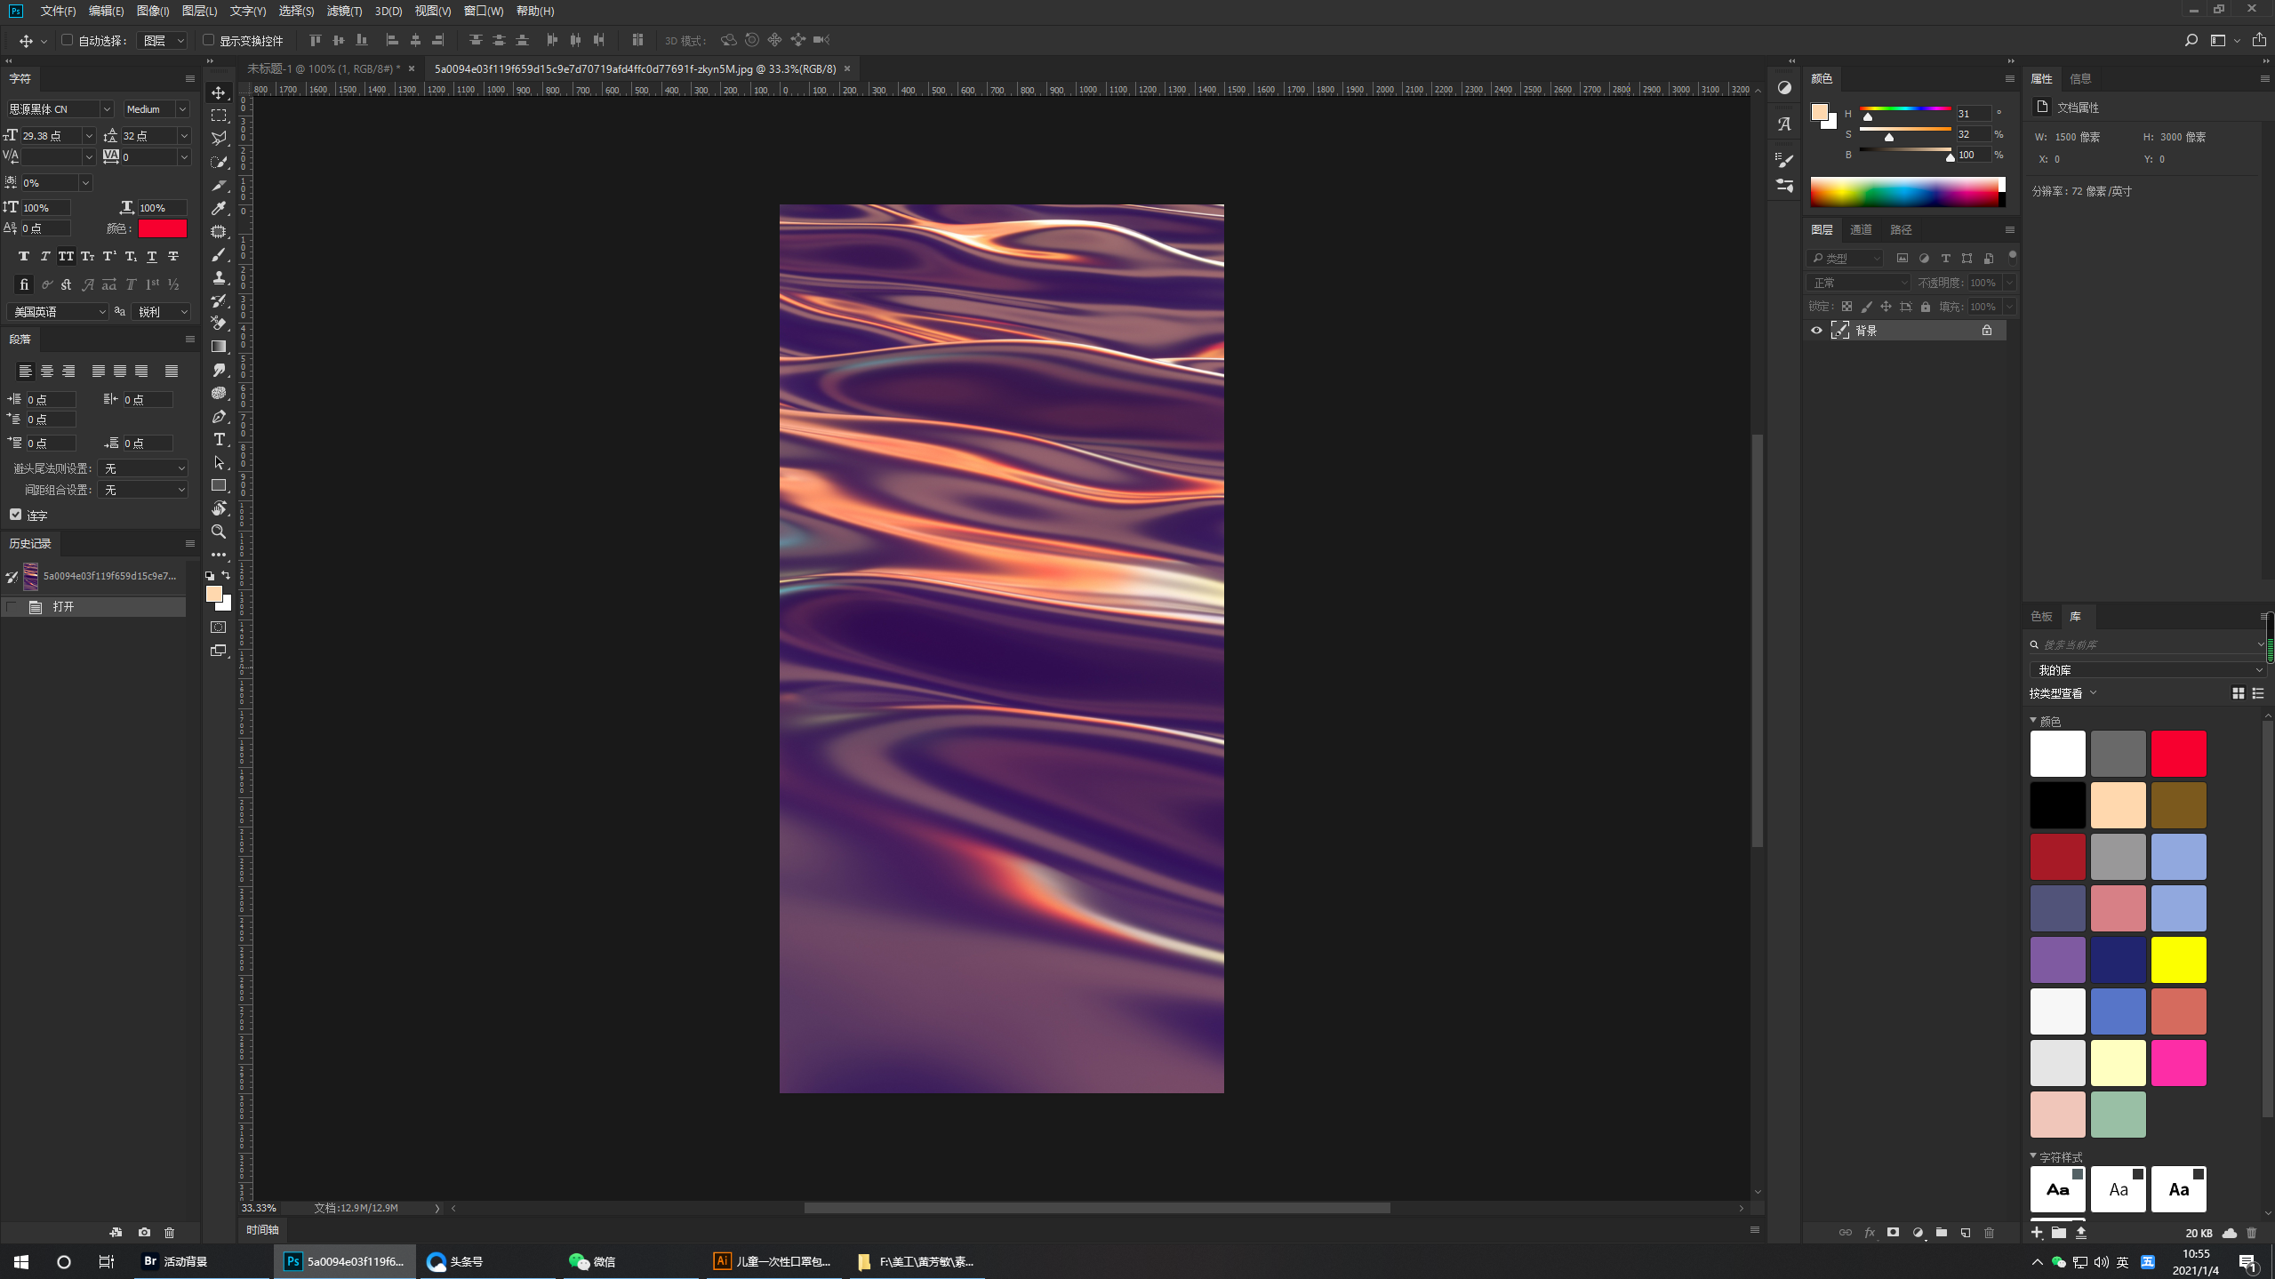Select the Polygonal Lasso tool
Image resolution: width=2275 pixels, height=1279 pixels.
point(219,139)
